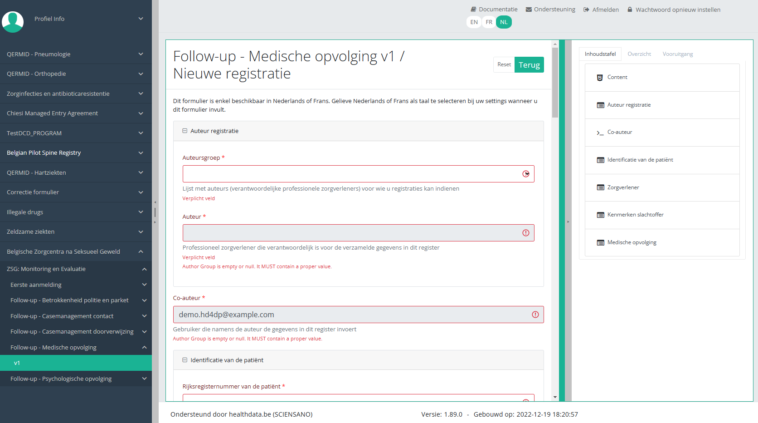Click the Ondersteuning envelope icon
Image resolution: width=758 pixels, height=423 pixels.
[529, 10]
